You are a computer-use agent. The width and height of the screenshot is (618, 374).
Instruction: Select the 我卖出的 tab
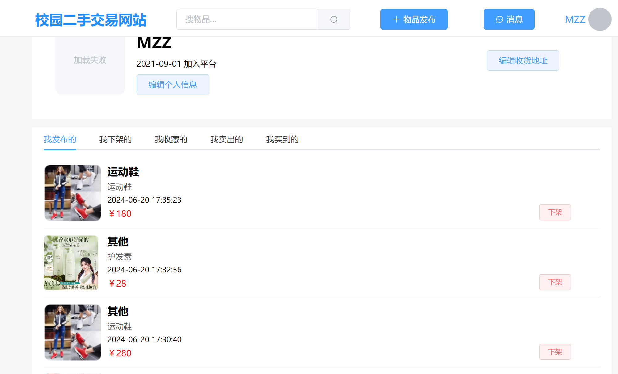pyautogui.click(x=226, y=139)
